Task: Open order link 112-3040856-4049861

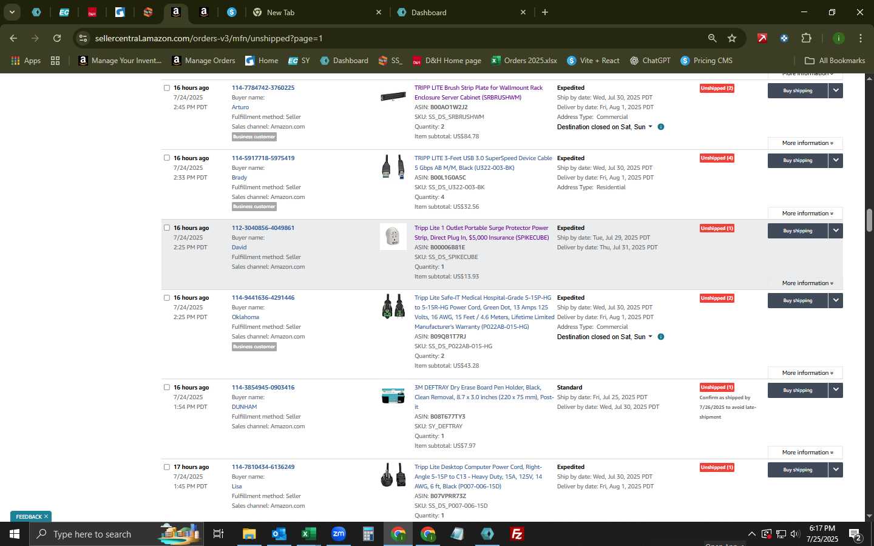Action: pos(263,228)
